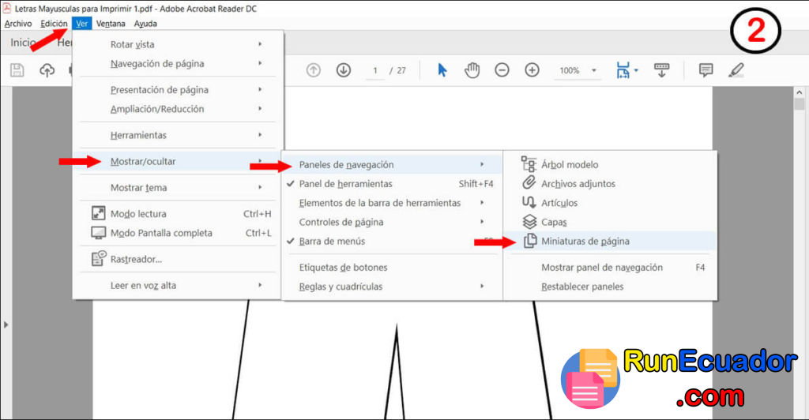Open the Ventana menu
The height and width of the screenshot is (420, 809).
(x=111, y=24)
